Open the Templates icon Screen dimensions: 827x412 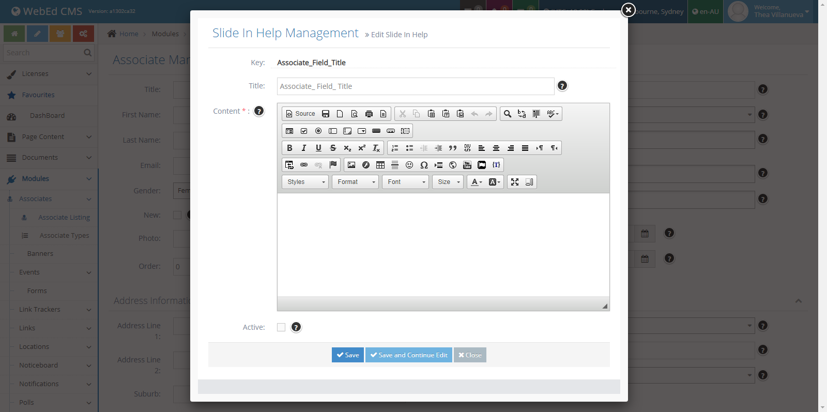coord(384,114)
